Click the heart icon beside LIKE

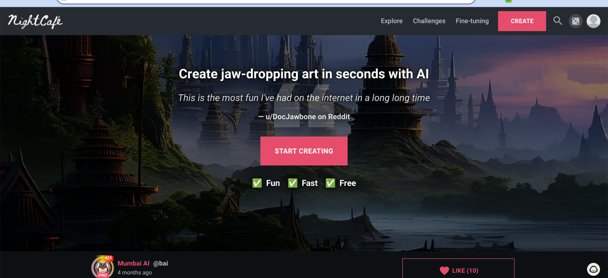coord(444,270)
